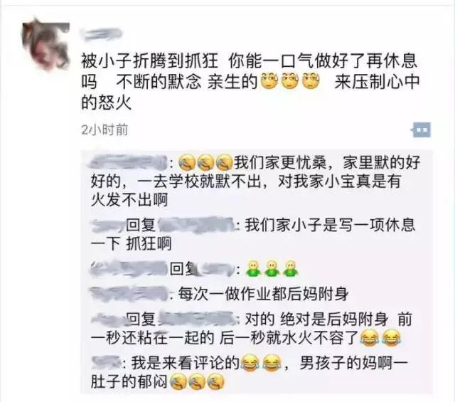Select the main post text 被小子折腾到抓狂
The width and height of the screenshot is (455, 402).
(x=149, y=60)
